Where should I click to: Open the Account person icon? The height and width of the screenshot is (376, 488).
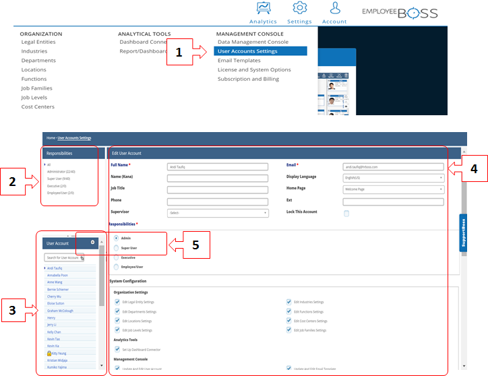335,8
